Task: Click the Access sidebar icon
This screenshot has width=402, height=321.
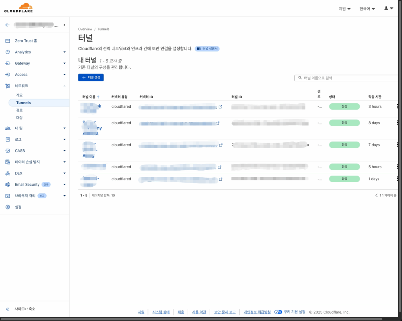Action: 8,75
